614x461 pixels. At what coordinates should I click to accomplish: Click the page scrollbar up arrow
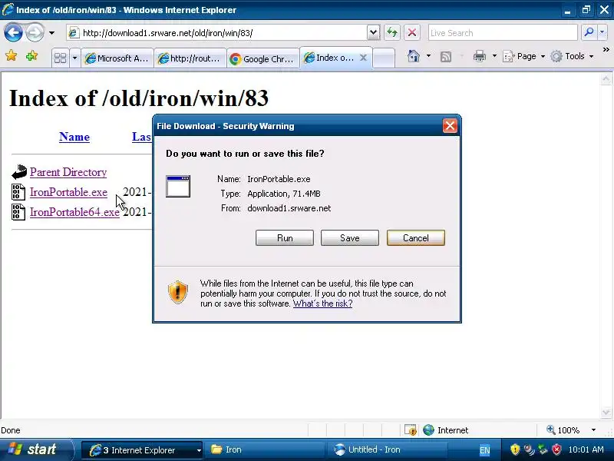(x=606, y=79)
